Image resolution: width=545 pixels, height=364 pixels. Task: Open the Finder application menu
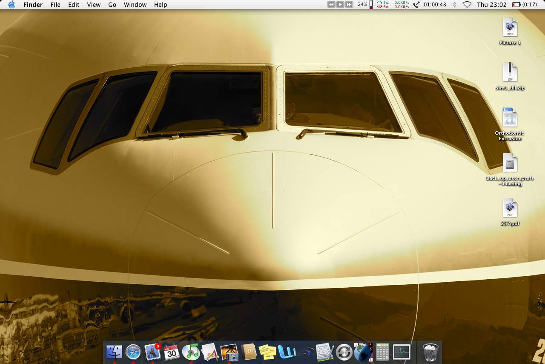click(33, 5)
